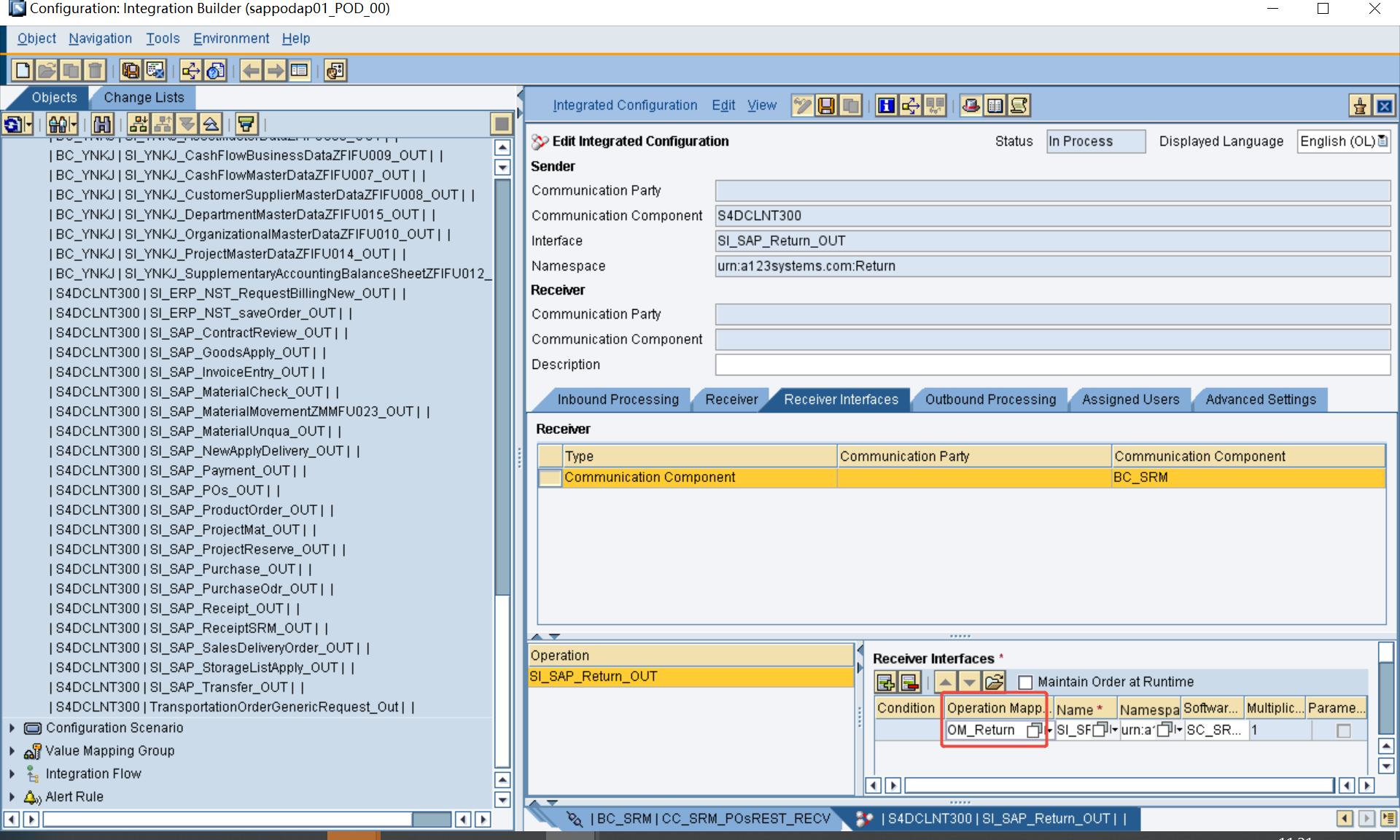The width and height of the screenshot is (1400, 840).
Task: Insert a row in the Receiver Interfaces table
Action: (886, 682)
